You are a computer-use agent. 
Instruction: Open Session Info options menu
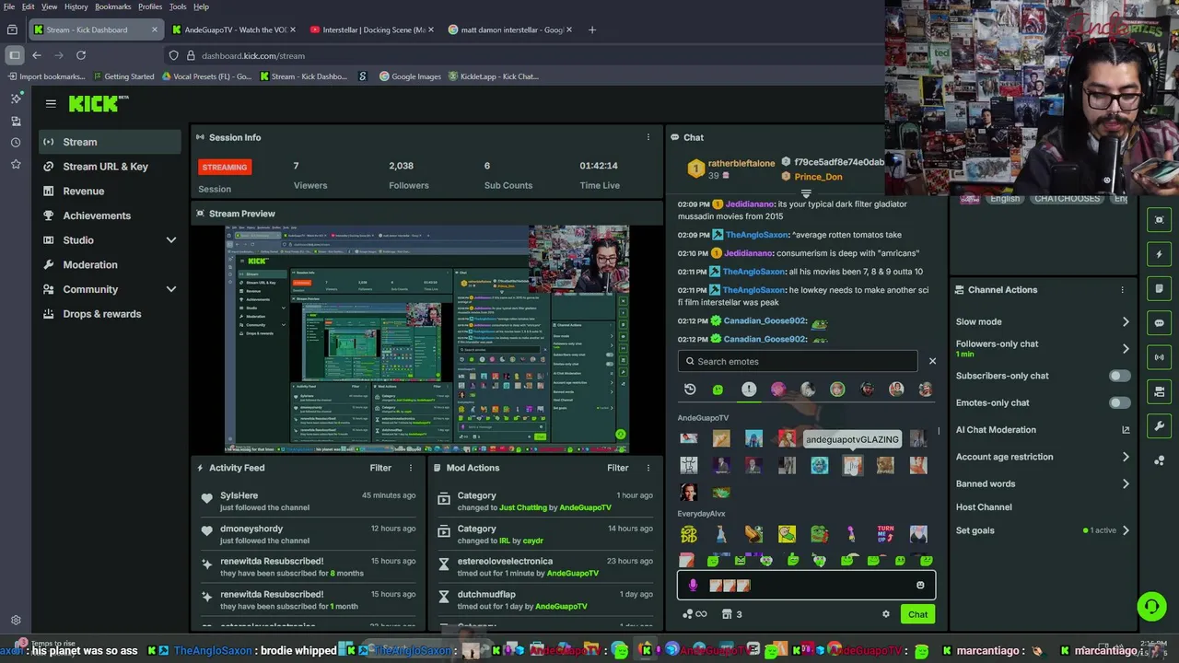648,137
